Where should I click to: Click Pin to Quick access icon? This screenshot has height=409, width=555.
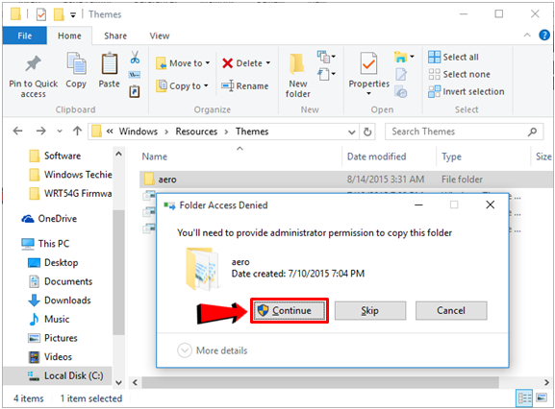34,63
